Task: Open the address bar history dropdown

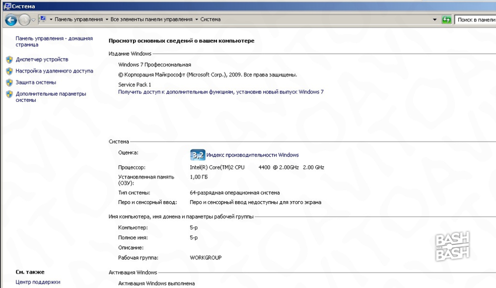Action: pos(434,20)
